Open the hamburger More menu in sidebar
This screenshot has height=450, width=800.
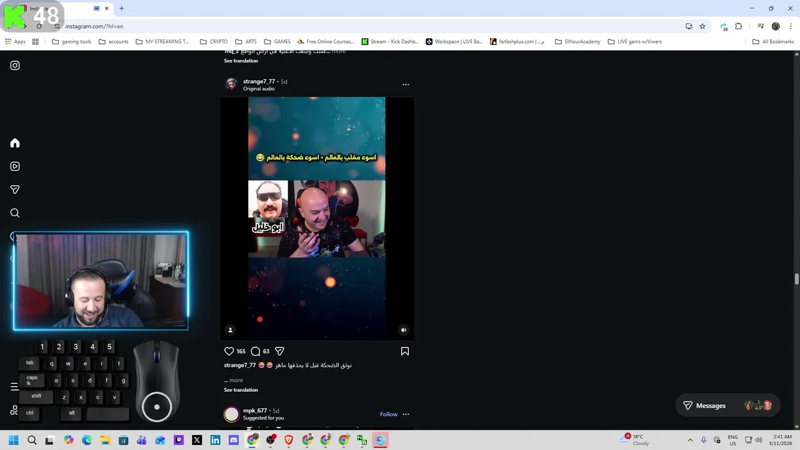(x=14, y=387)
